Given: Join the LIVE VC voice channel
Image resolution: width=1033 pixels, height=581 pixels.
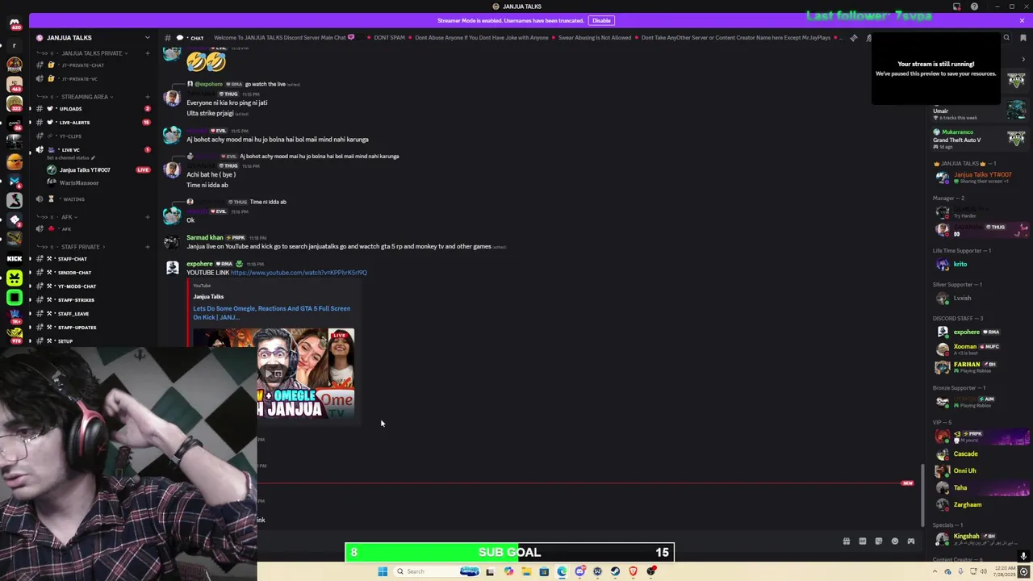Looking at the screenshot, I should point(91,150).
